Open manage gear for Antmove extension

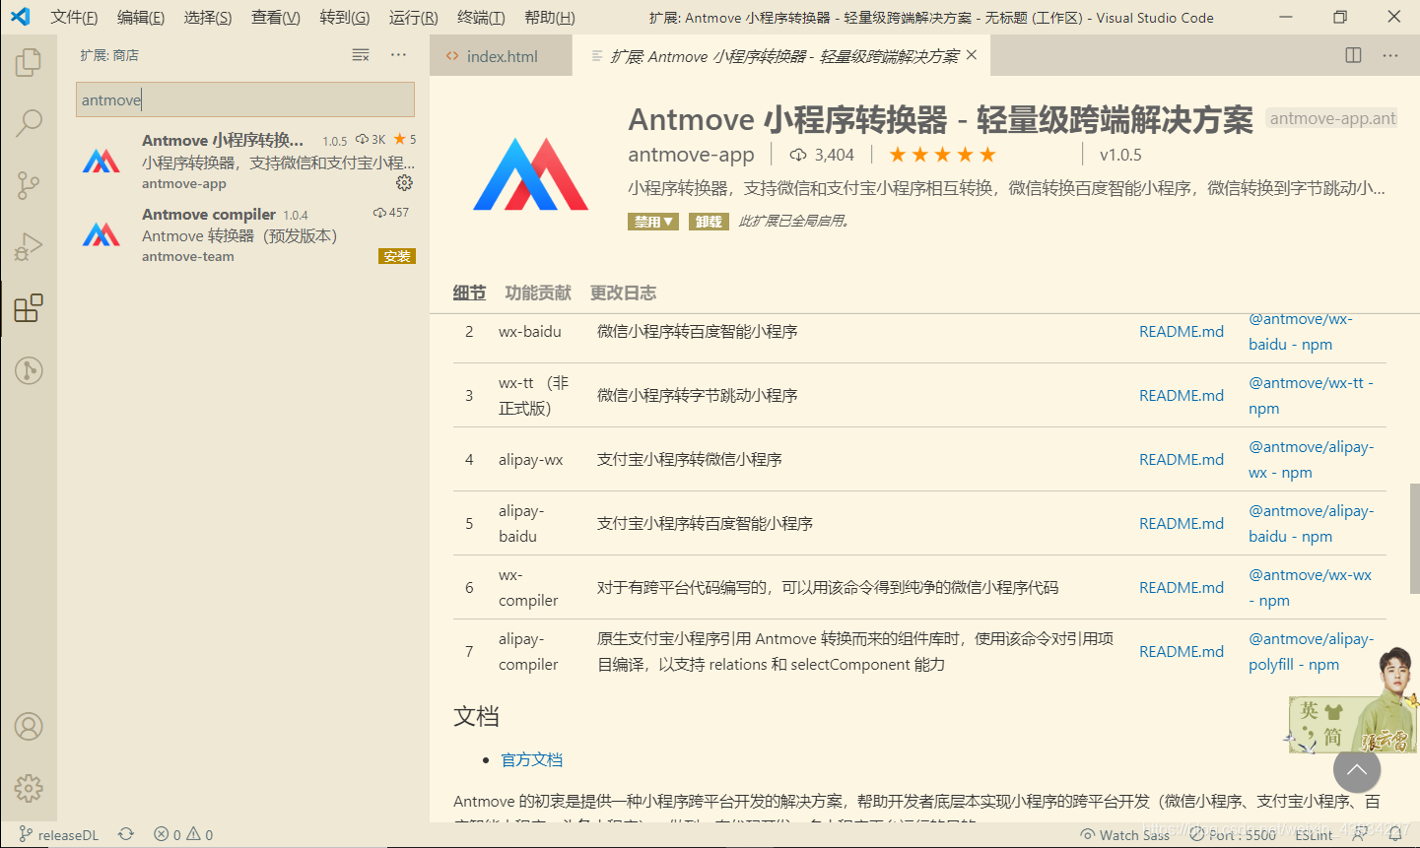pyautogui.click(x=404, y=183)
